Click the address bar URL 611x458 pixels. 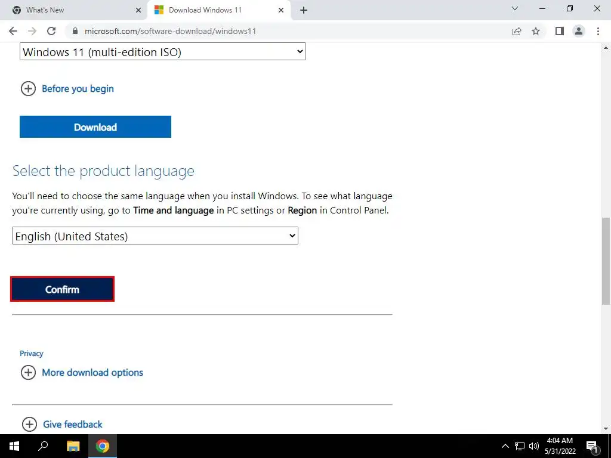tap(170, 31)
